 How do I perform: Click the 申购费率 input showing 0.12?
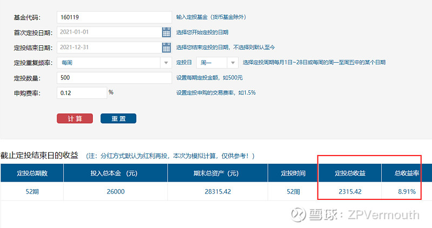coord(82,93)
